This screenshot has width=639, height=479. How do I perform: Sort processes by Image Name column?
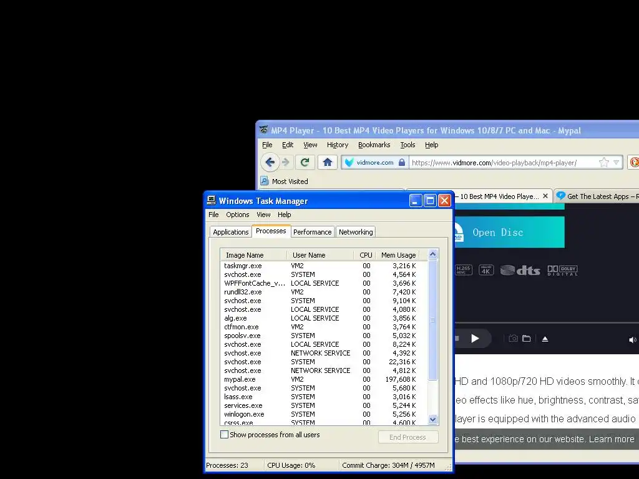coord(254,255)
